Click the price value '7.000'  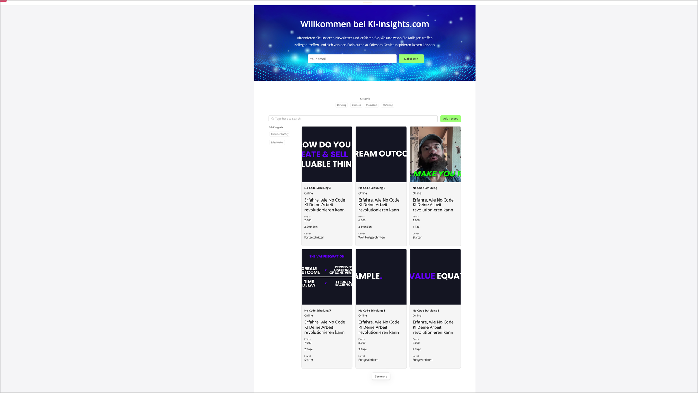tap(308, 343)
